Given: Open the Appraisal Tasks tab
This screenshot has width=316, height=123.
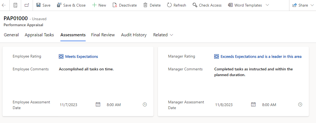Looking at the screenshot, I should tap(39, 35).
